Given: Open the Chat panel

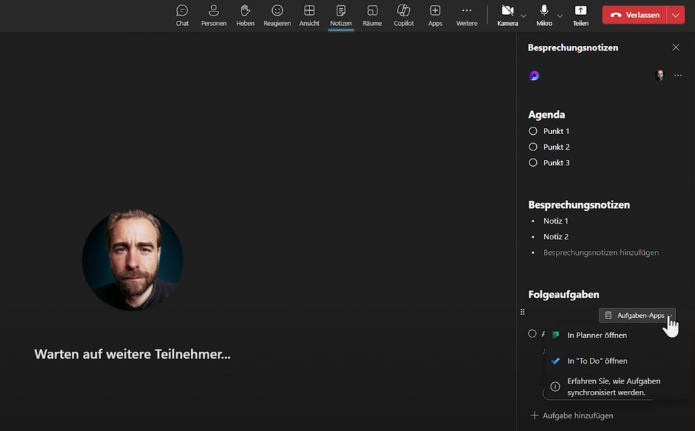Looking at the screenshot, I should click(182, 15).
